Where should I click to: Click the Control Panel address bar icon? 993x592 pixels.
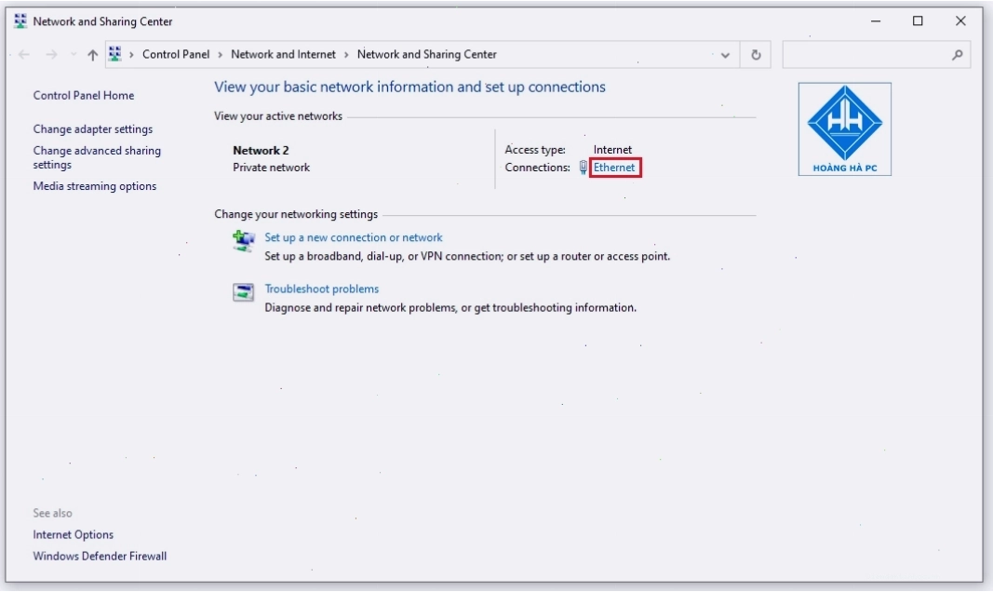[x=114, y=54]
